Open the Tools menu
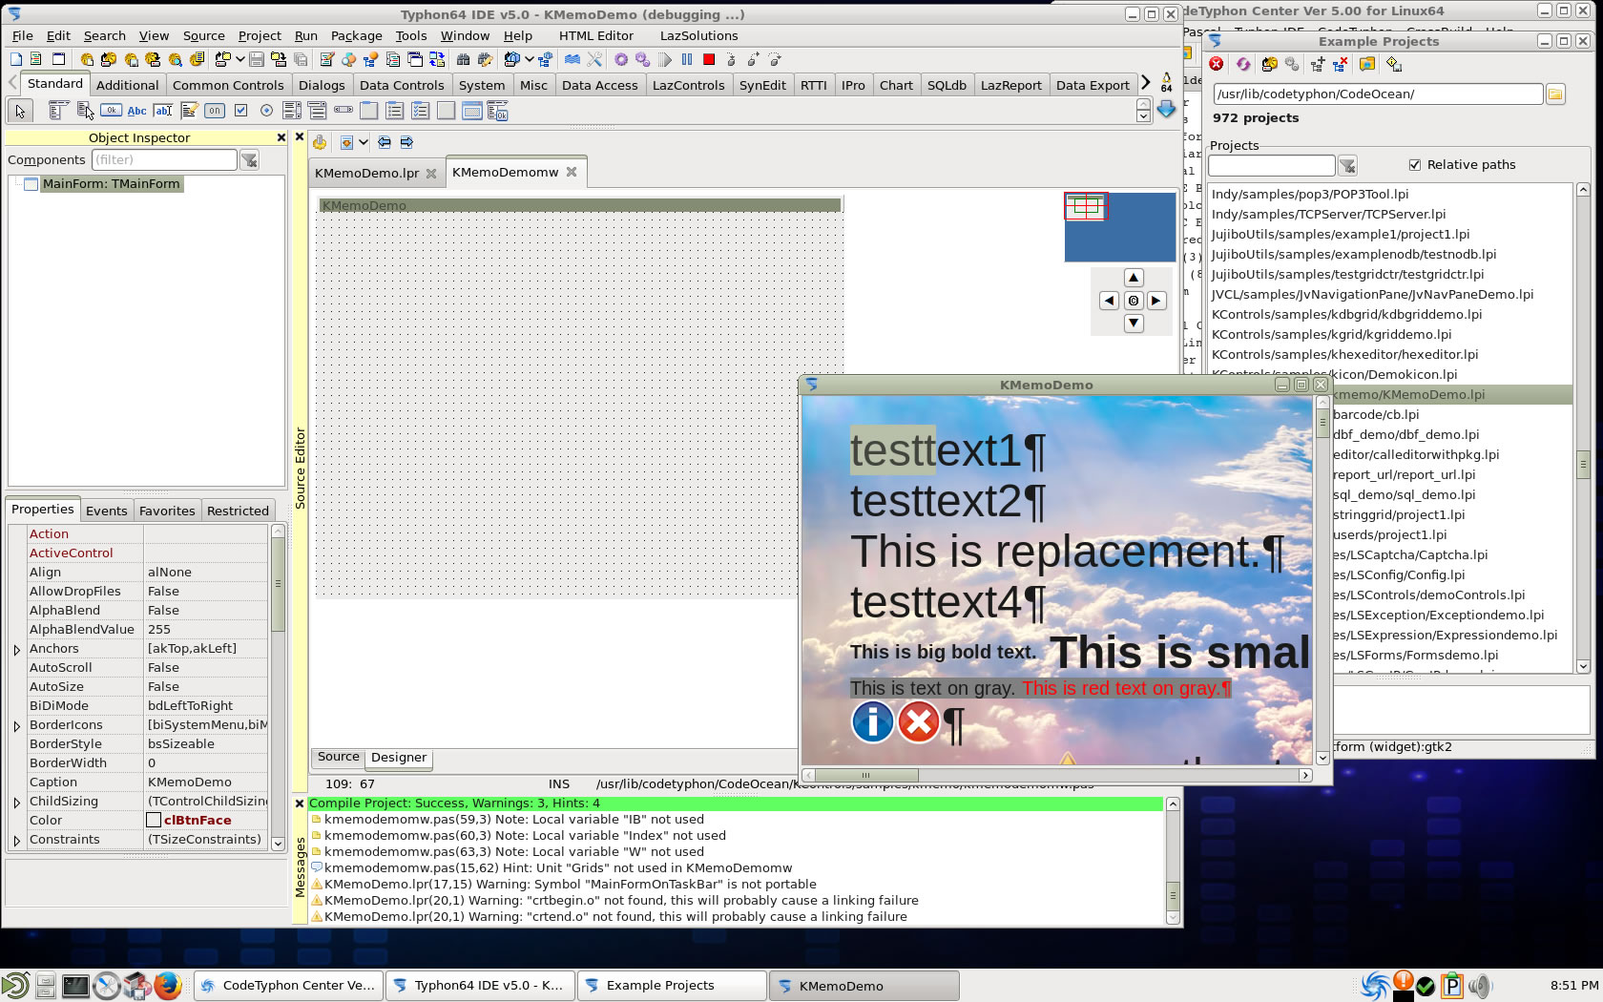The image size is (1603, 1002). (x=411, y=35)
